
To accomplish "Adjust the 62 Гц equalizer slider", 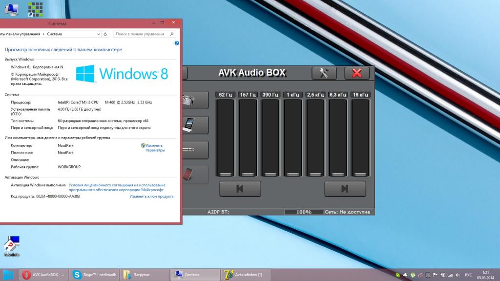I will click(225, 174).
